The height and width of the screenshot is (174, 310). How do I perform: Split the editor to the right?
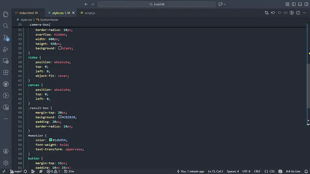[298, 13]
